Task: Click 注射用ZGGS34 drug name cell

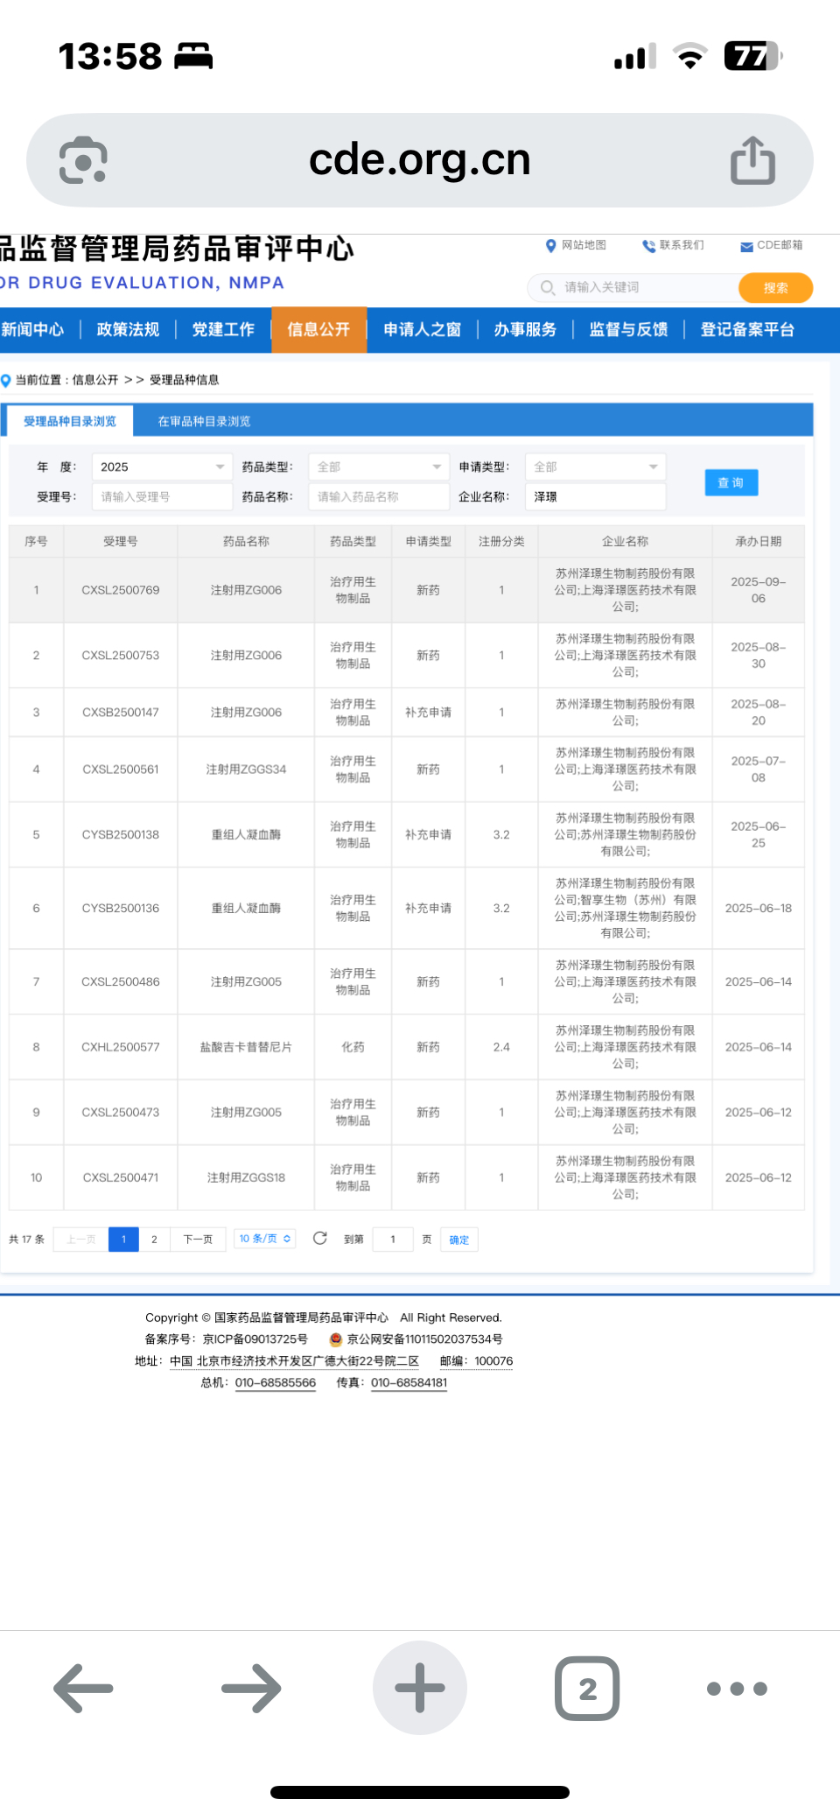Action: coord(246,769)
